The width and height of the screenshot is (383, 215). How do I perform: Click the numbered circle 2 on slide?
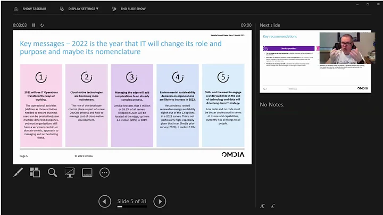click(x=87, y=77)
